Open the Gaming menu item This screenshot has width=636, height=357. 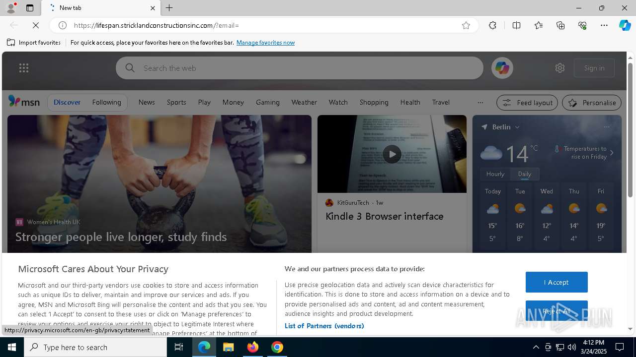pos(268,102)
